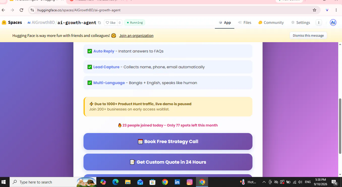
Task: Select the Auto Reply feature text
Action: [104, 51]
